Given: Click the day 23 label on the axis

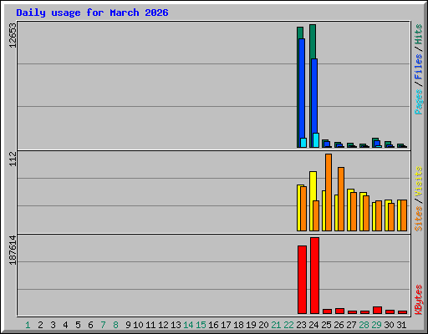Looking at the screenshot, I should coord(301,325).
